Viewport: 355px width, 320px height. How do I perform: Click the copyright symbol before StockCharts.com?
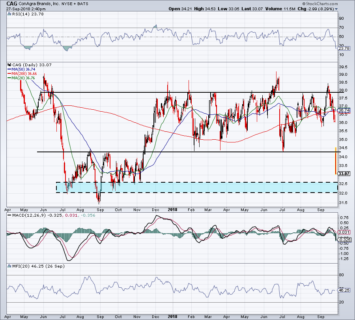[304, 4]
